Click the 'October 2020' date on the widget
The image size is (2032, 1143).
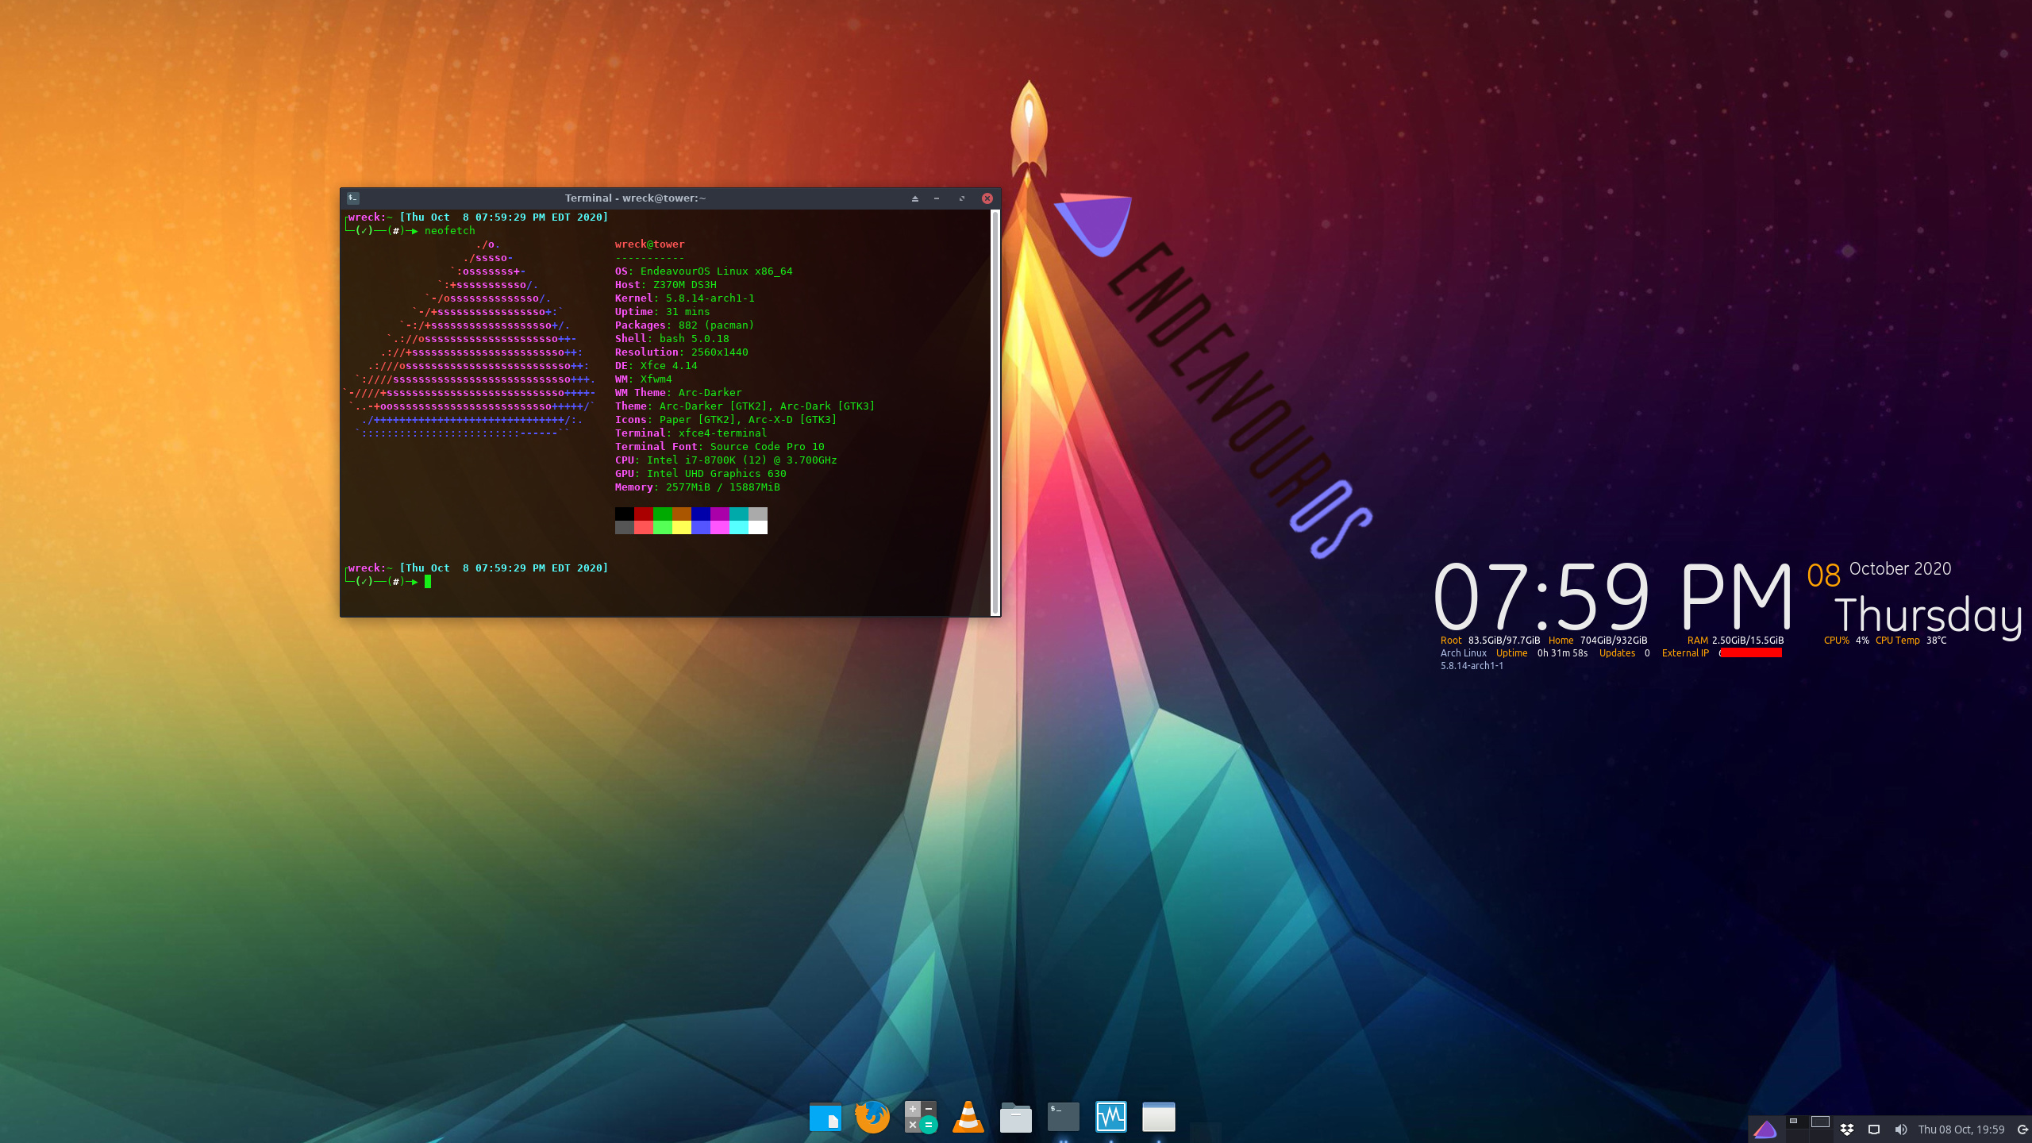(1900, 569)
